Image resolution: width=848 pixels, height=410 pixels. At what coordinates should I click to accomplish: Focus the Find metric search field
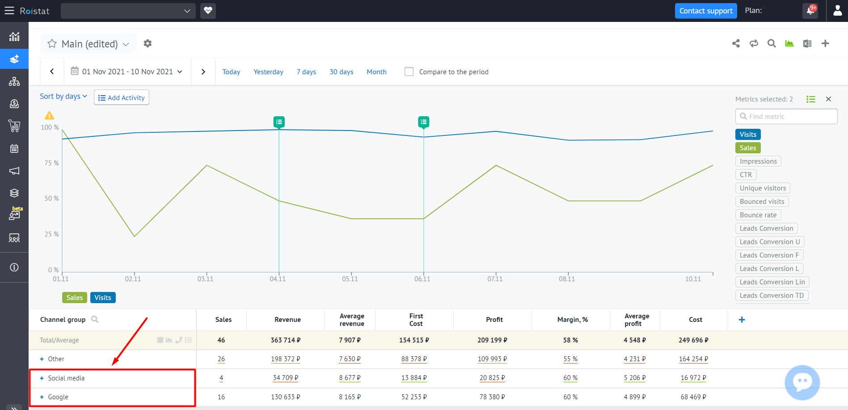tap(786, 117)
